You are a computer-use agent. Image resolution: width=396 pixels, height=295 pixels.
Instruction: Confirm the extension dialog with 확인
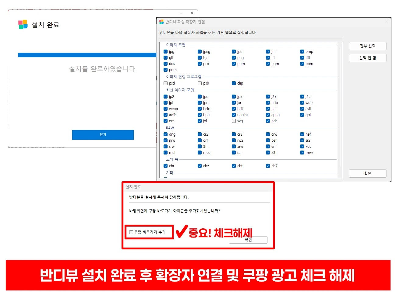[367, 173]
